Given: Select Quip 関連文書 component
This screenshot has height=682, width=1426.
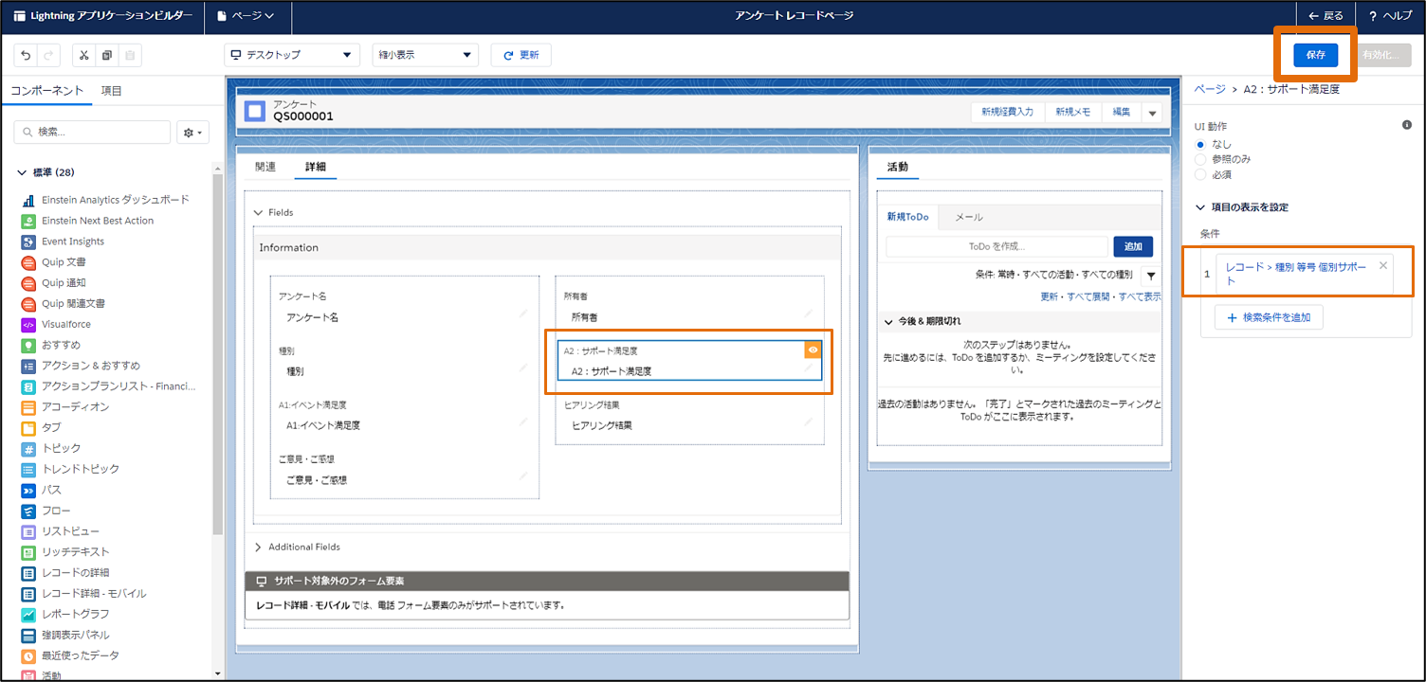Looking at the screenshot, I should 64,304.
